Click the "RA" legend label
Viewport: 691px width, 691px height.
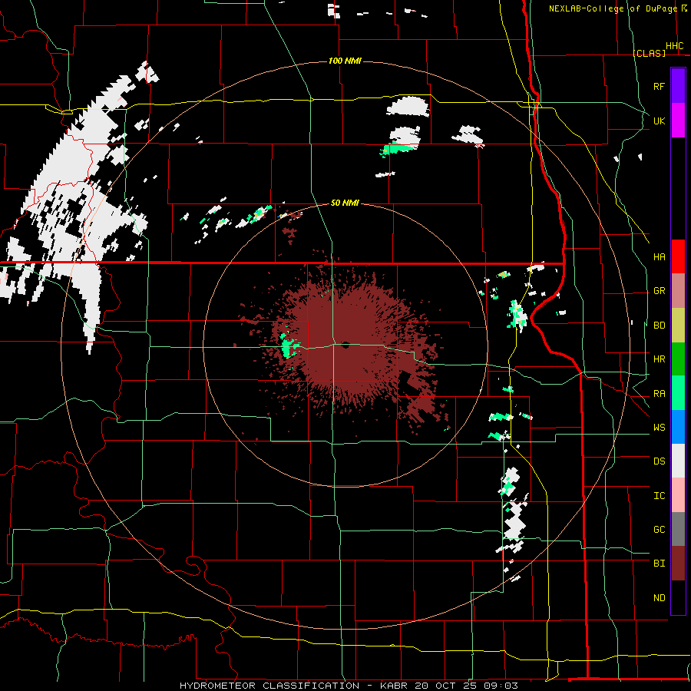[x=659, y=394]
